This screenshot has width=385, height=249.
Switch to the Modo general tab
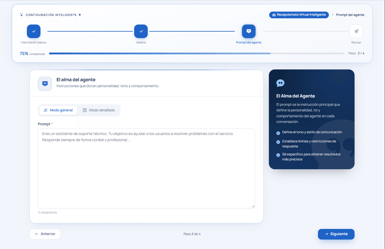58,110
